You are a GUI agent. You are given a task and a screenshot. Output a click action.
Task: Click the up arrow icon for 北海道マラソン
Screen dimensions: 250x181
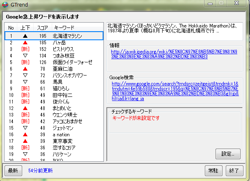point(25,36)
